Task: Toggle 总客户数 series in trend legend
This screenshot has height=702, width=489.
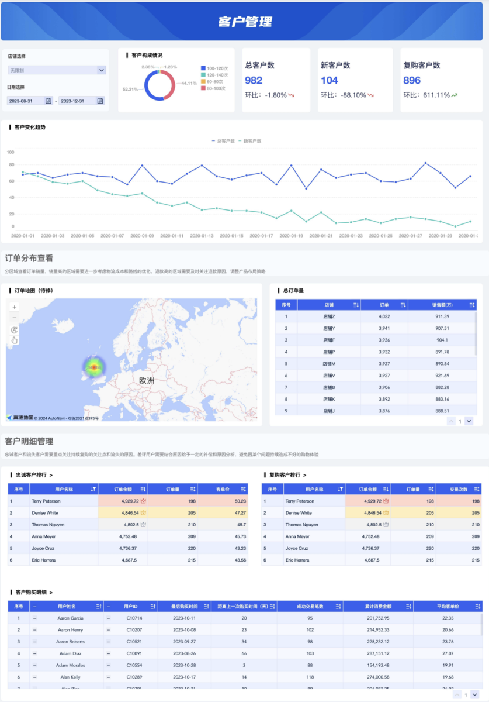Action: [x=223, y=141]
